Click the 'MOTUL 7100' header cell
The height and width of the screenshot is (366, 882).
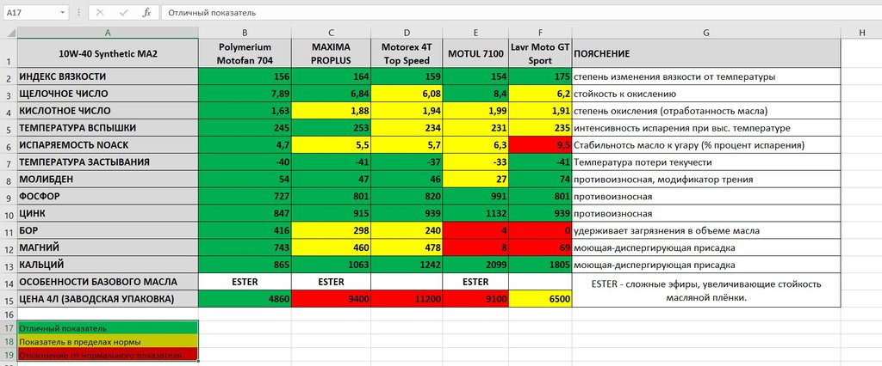pyautogui.click(x=475, y=53)
